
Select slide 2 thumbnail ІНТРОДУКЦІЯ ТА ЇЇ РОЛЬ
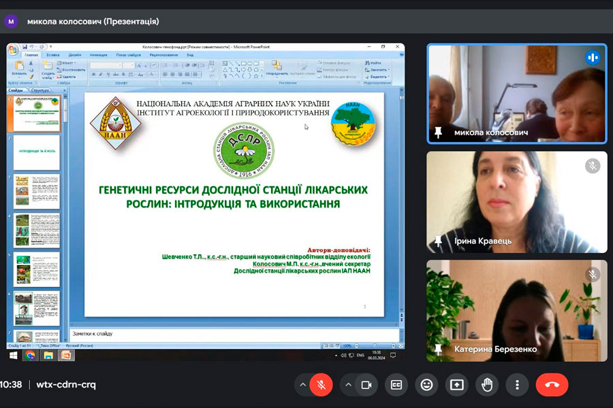coord(37,152)
